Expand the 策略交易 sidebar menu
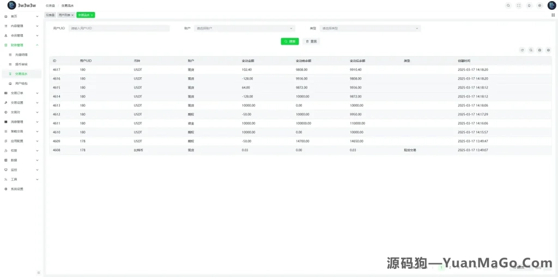Image resolution: width=558 pixels, height=277 pixels. tap(21, 132)
